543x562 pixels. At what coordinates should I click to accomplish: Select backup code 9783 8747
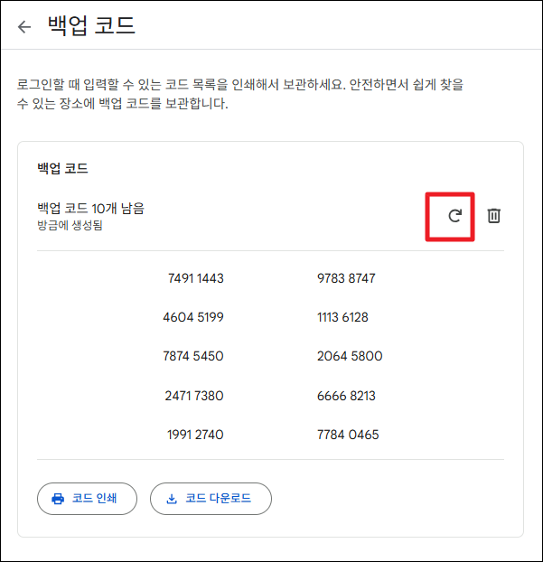346,278
